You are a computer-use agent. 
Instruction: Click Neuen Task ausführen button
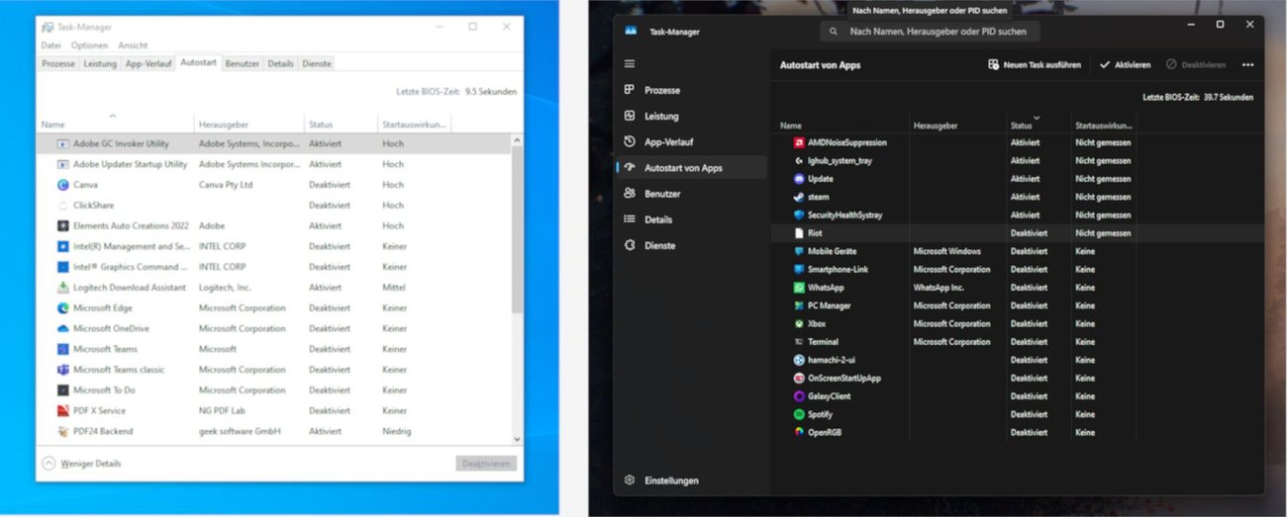point(1035,65)
